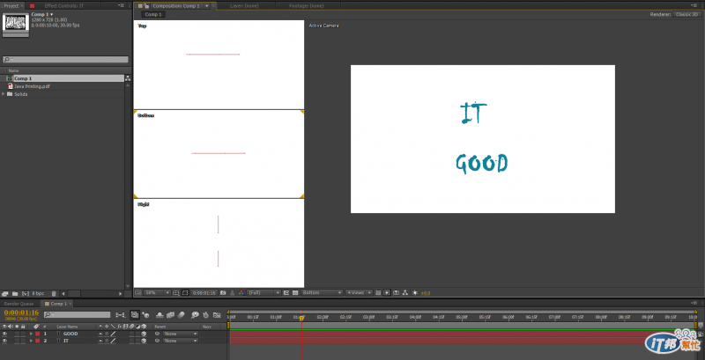The height and width of the screenshot is (360, 705).
Task: Click Reset Exposure icon
Action: click(414, 293)
